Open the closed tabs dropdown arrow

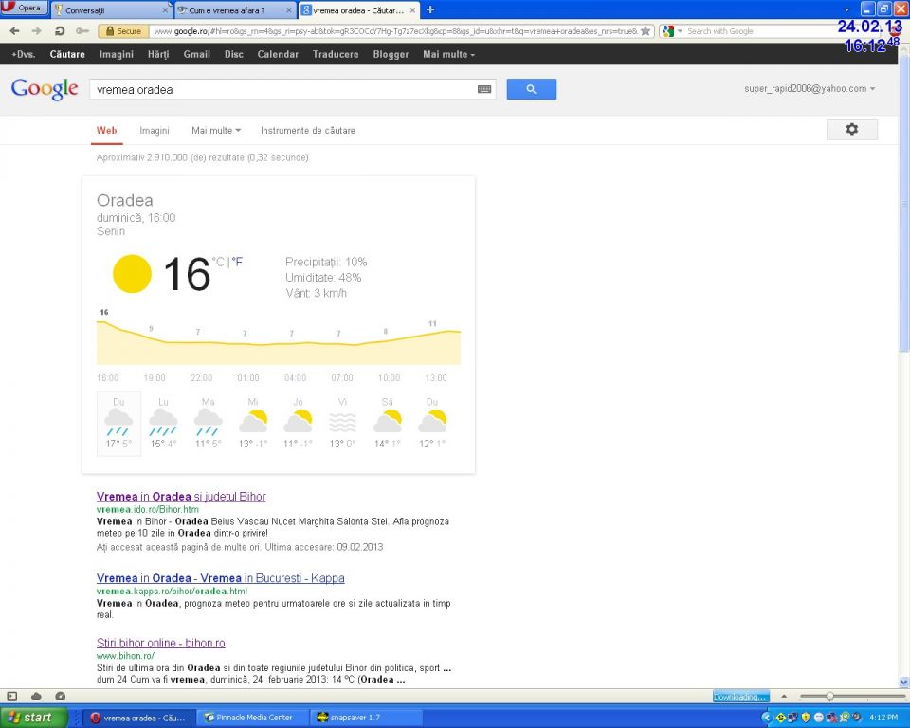click(x=846, y=9)
